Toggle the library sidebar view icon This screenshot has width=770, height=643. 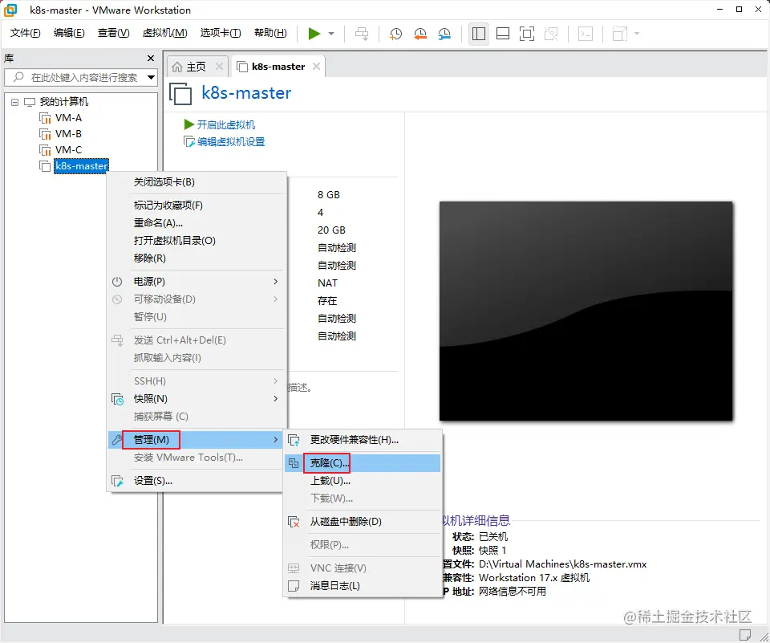click(x=478, y=34)
